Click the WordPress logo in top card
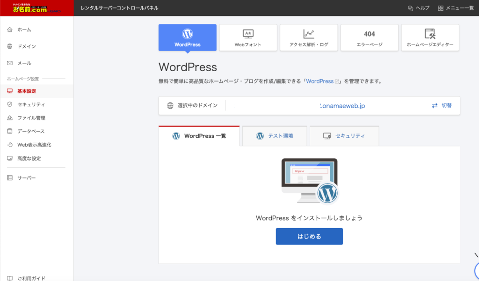The height and width of the screenshot is (281, 479). [188, 34]
